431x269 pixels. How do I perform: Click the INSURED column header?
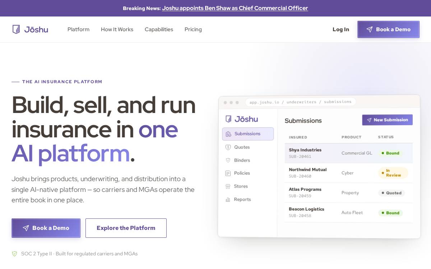(x=298, y=137)
